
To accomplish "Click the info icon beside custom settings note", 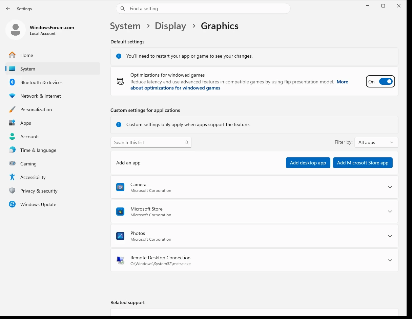I will 119,125.
